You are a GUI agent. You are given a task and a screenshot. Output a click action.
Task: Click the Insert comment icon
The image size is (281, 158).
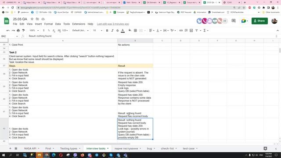(x=186, y=30)
